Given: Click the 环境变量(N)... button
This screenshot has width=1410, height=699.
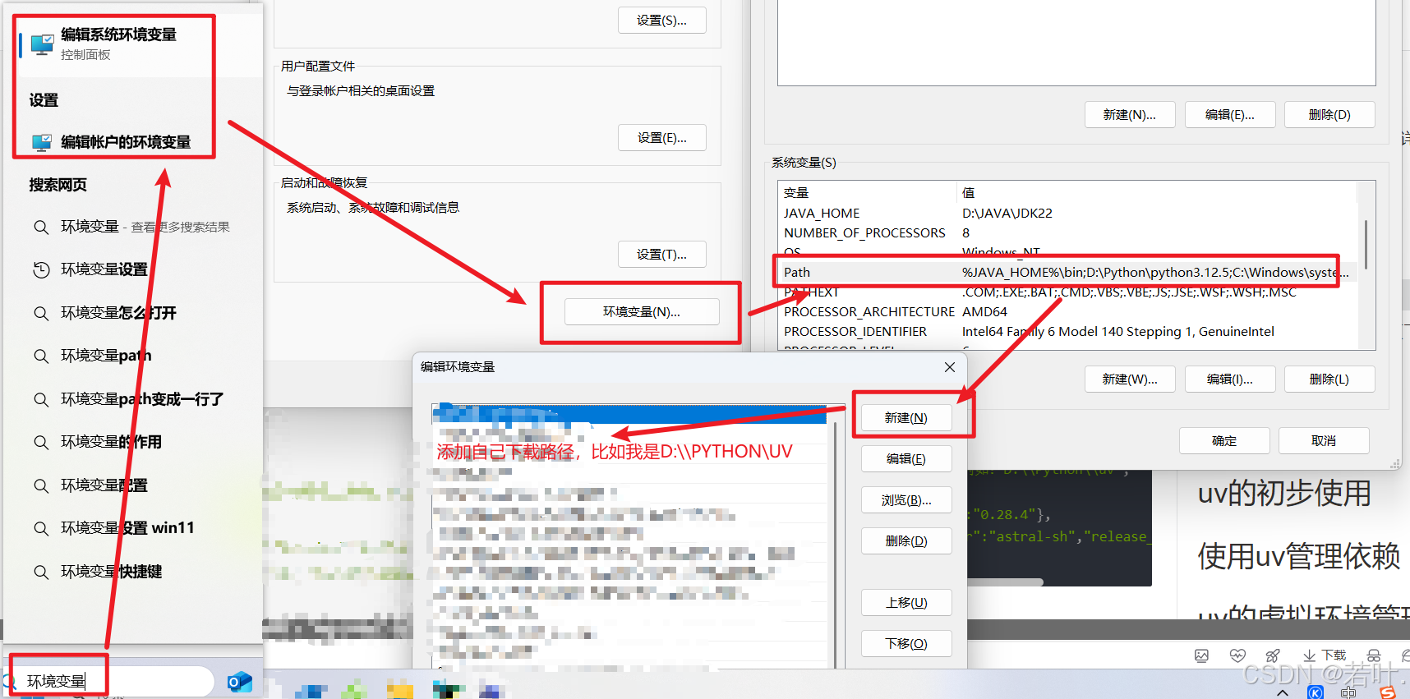Looking at the screenshot, I should 641,312.
